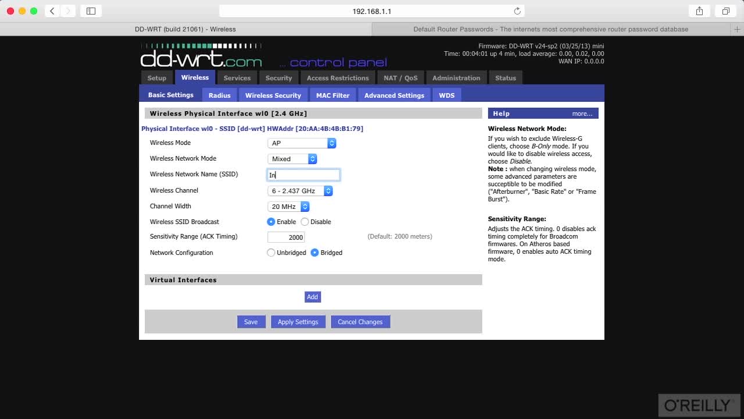Image resolution: width=744 pixels, height=419 pixels.
Task: Go forward with Safari's forward arrow
Action: pos(68,11)
